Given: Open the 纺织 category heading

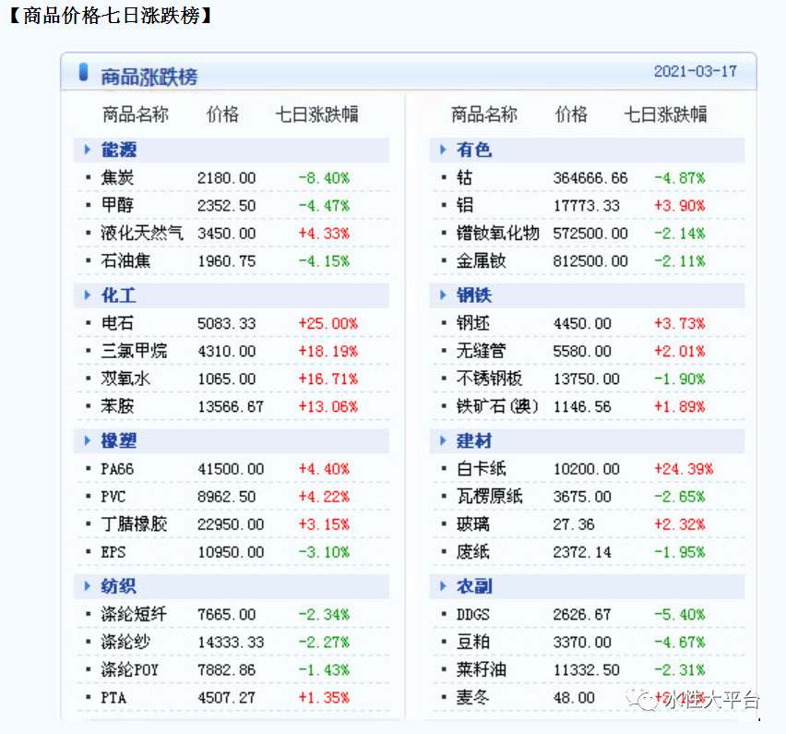Looking at the screenshot, I should point(119,586).
